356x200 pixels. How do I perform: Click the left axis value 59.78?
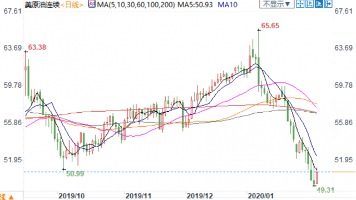(12, 86)
